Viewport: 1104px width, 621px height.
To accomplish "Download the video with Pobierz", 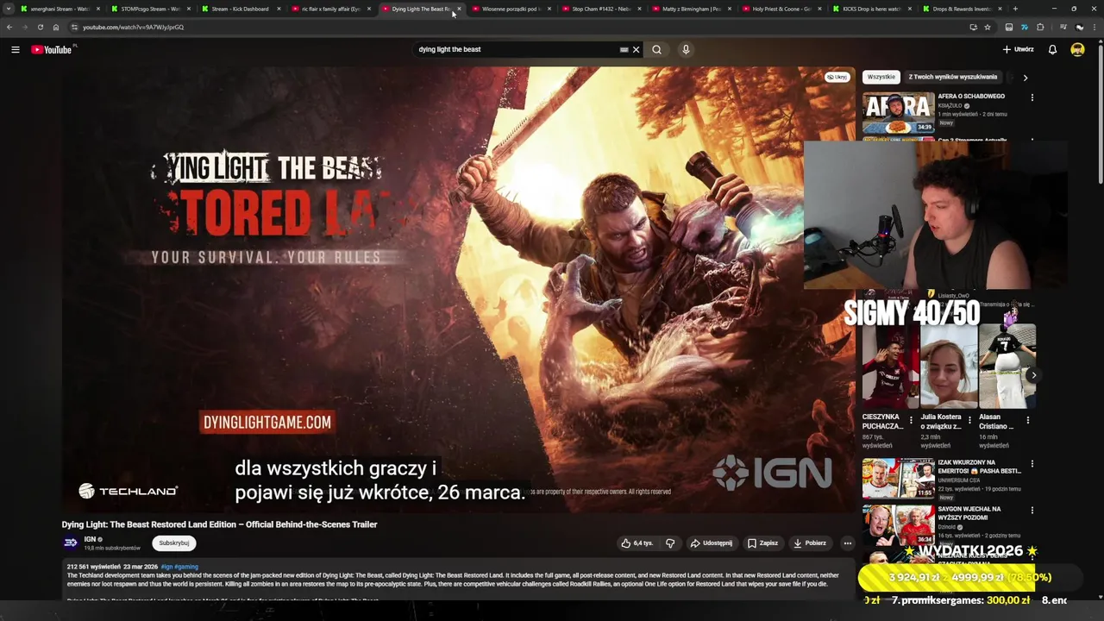I will (810, 543).
